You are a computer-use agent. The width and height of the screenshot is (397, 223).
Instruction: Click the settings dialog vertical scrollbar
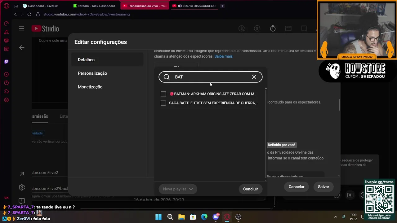coord(339,105)
